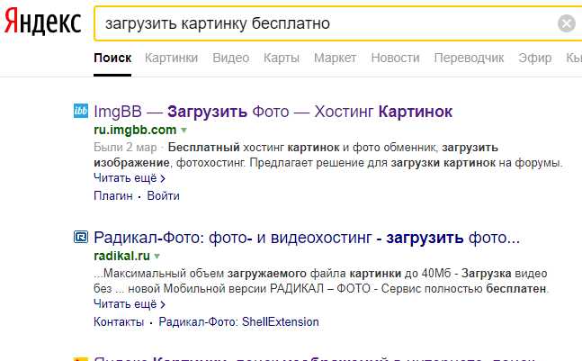Click the ImgBB favicon icon
Viewport: 582px width, 361px height.
pyautogui.click(x=81, y=111)
